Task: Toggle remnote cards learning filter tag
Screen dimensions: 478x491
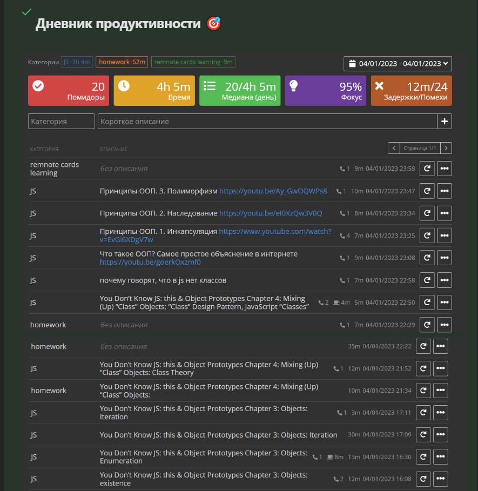Action: pyautogui.click(x=193, y=62)
